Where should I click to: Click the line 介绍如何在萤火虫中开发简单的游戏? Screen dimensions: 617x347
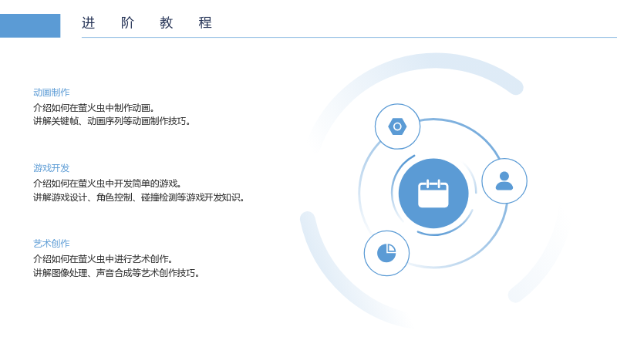pyautogui.click(x=107, y=184)
